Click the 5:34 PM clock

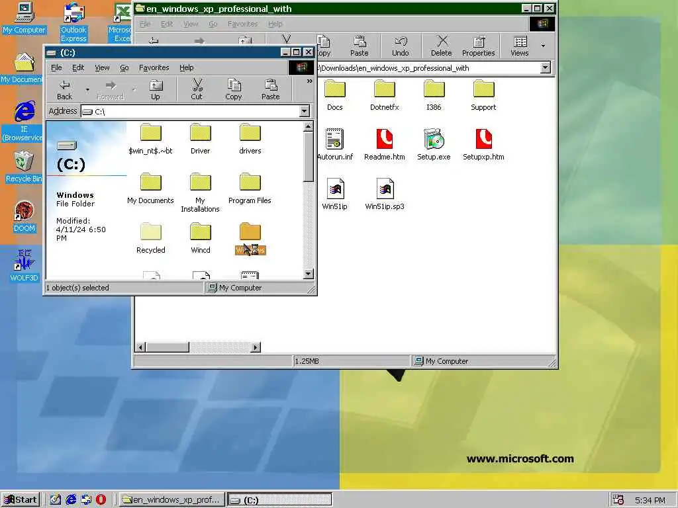[650, 500]
